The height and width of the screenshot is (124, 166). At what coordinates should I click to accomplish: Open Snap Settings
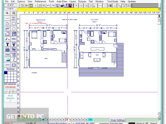[x=117, y=120]
